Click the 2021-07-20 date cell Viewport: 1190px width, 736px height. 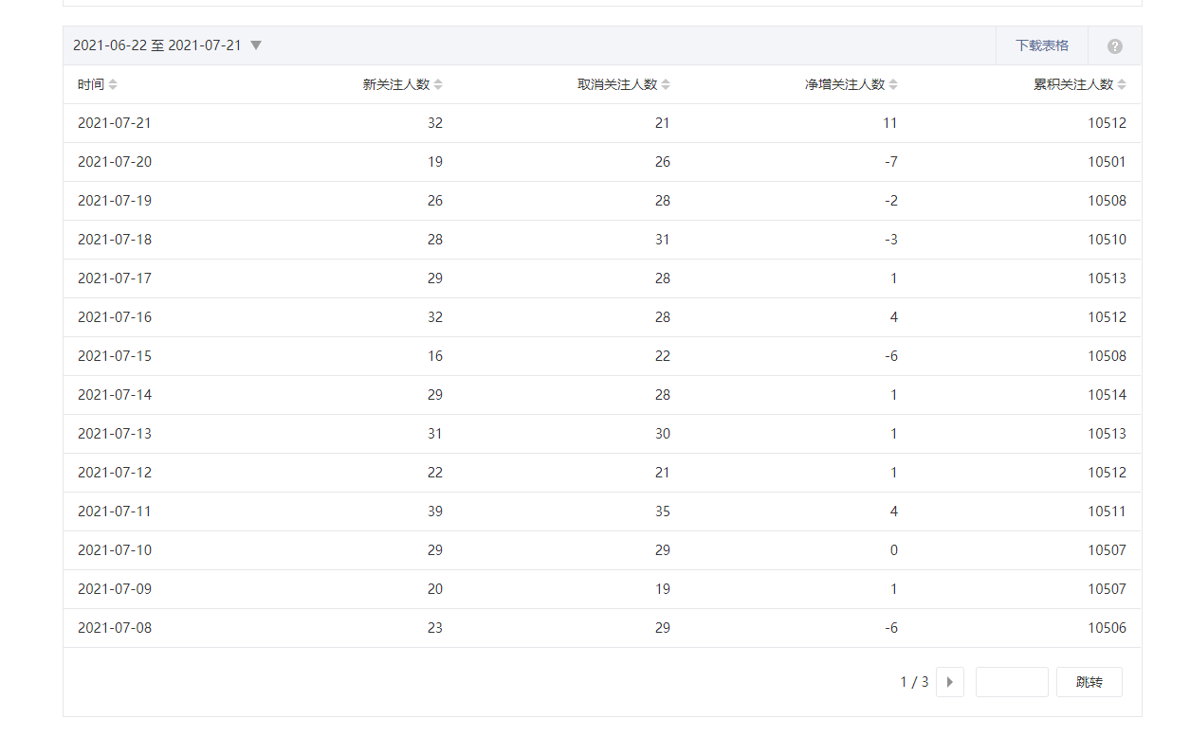[x=115, y=162]
